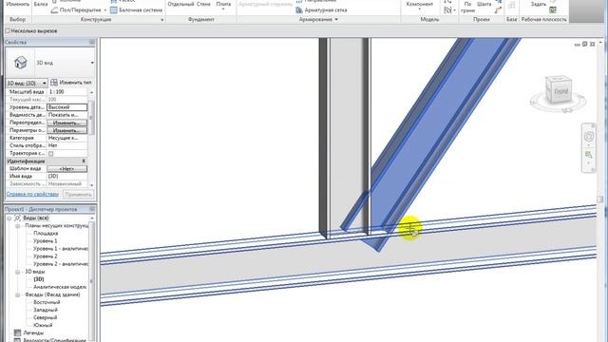Open the Северный elevation view
Image resolution: width=608 pixels, height=342 pixels.
pos(45,317)
